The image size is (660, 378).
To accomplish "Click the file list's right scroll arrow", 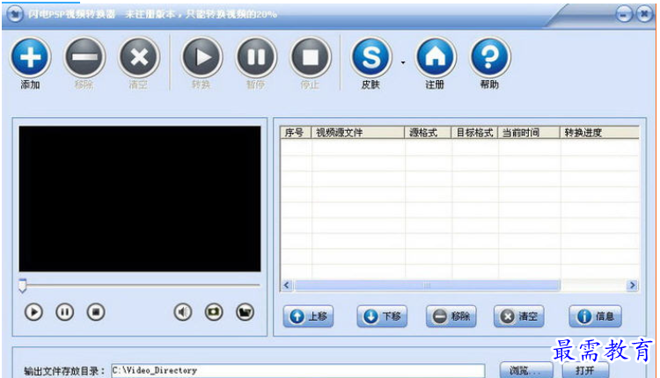I will (632, 286).
